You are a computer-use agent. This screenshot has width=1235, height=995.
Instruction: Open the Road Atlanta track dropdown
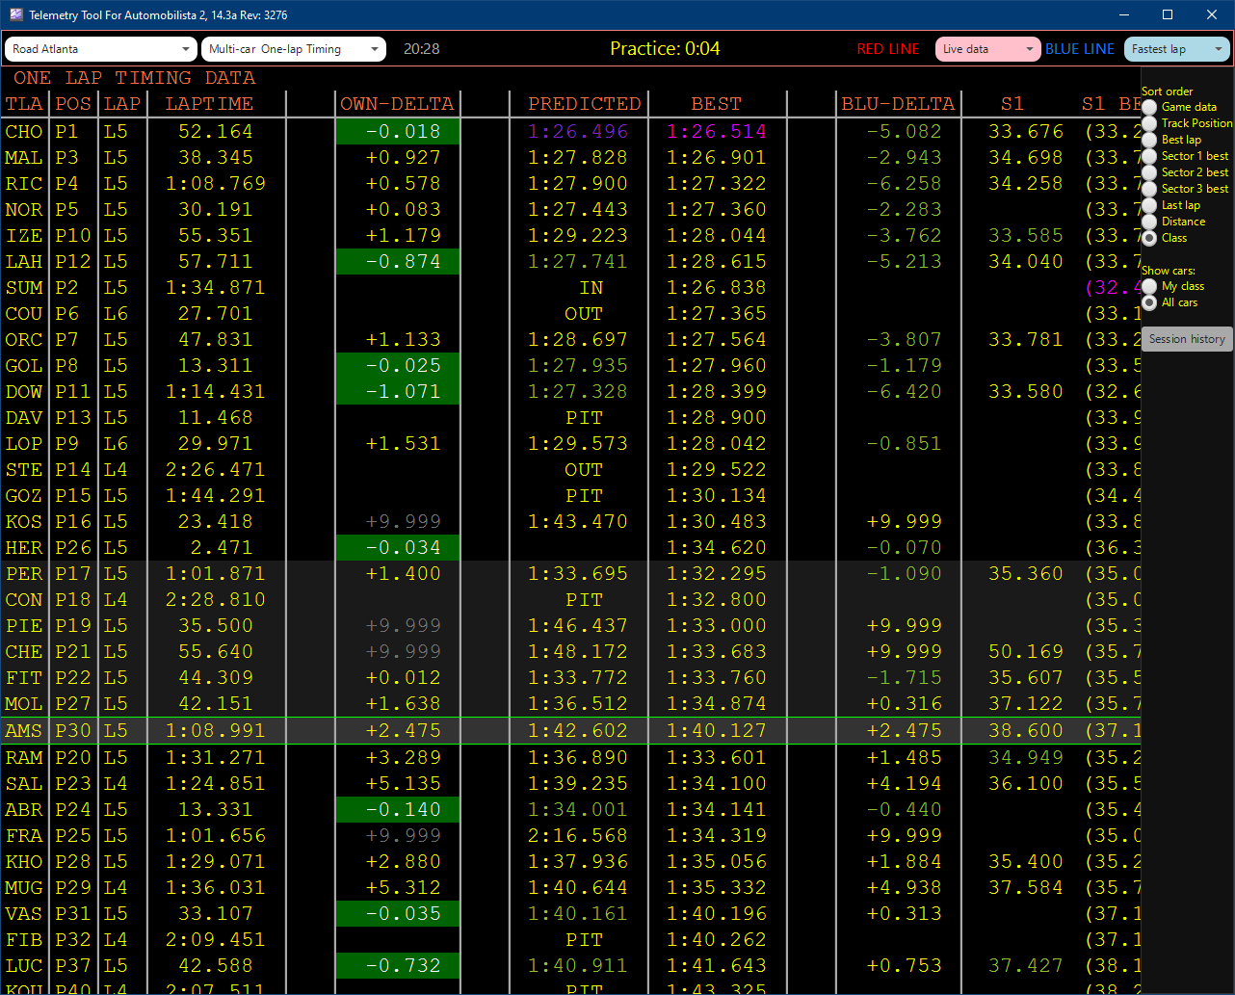101,49
